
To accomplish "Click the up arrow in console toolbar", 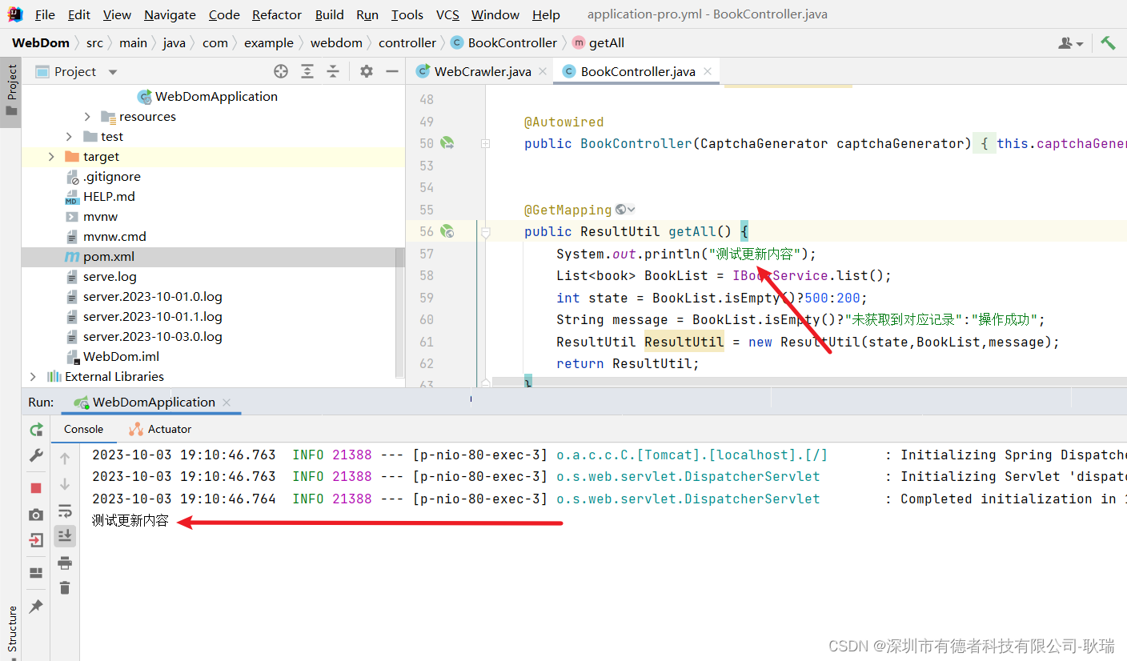I will [x=65, y=459].
